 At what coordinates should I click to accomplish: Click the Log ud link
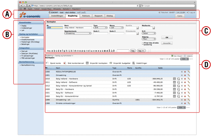[192, 13]
